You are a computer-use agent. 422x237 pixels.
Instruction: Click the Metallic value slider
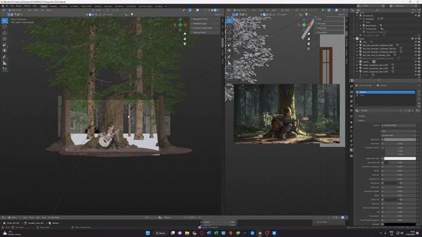(x=400, y=171)
